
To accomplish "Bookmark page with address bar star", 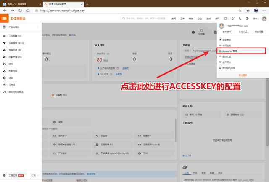I will [x=240, y=11].
